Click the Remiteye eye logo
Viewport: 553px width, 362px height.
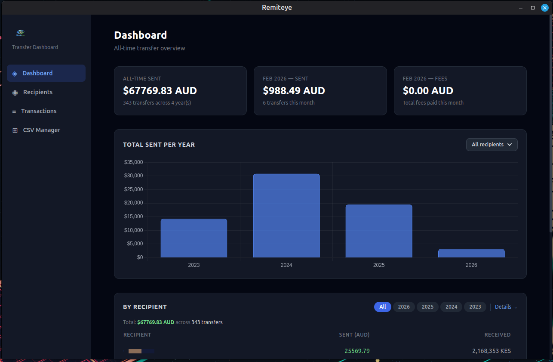(x=20, y=32)
